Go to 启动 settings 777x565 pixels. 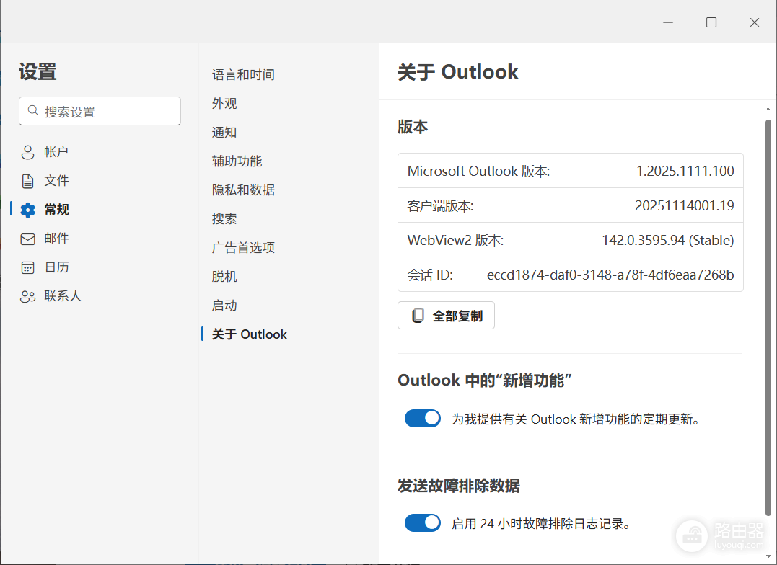[x=224, y=306]
